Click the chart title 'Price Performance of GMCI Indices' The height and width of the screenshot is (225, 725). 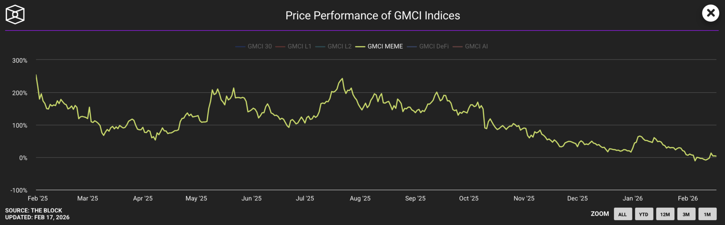point(373,15)
